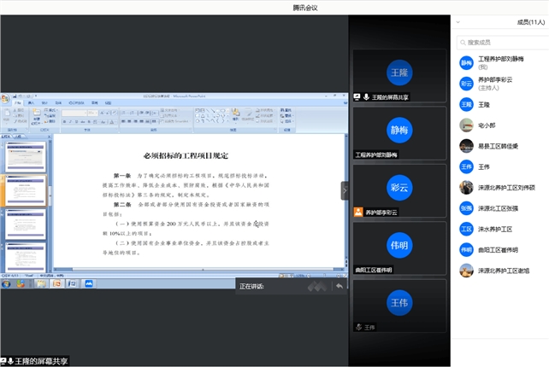This screenshot has height=367, width=549.
Task: Click the PowerPoint icon on the shared taskbar
Action: coord(57,283)
